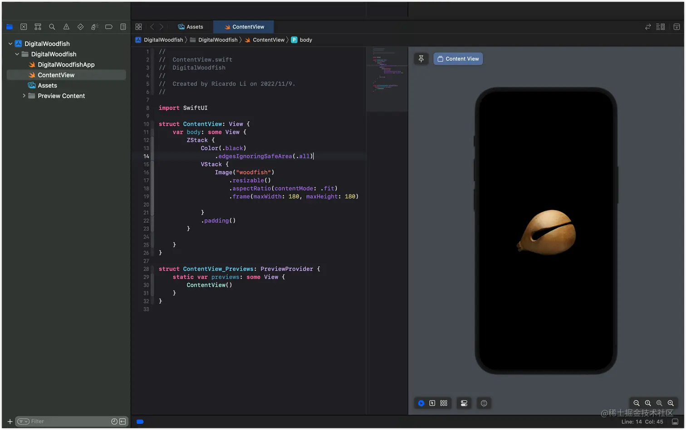Open the Test navigator diamond icon

click(80, 27)
